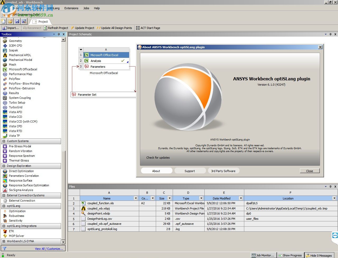
Task: Select the Results toolbox icon
Action: (x=5, y=93)
